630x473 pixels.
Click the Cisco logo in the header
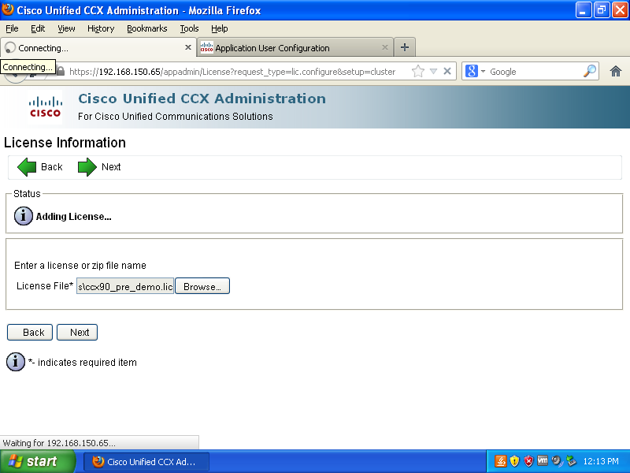coord(46,107)
